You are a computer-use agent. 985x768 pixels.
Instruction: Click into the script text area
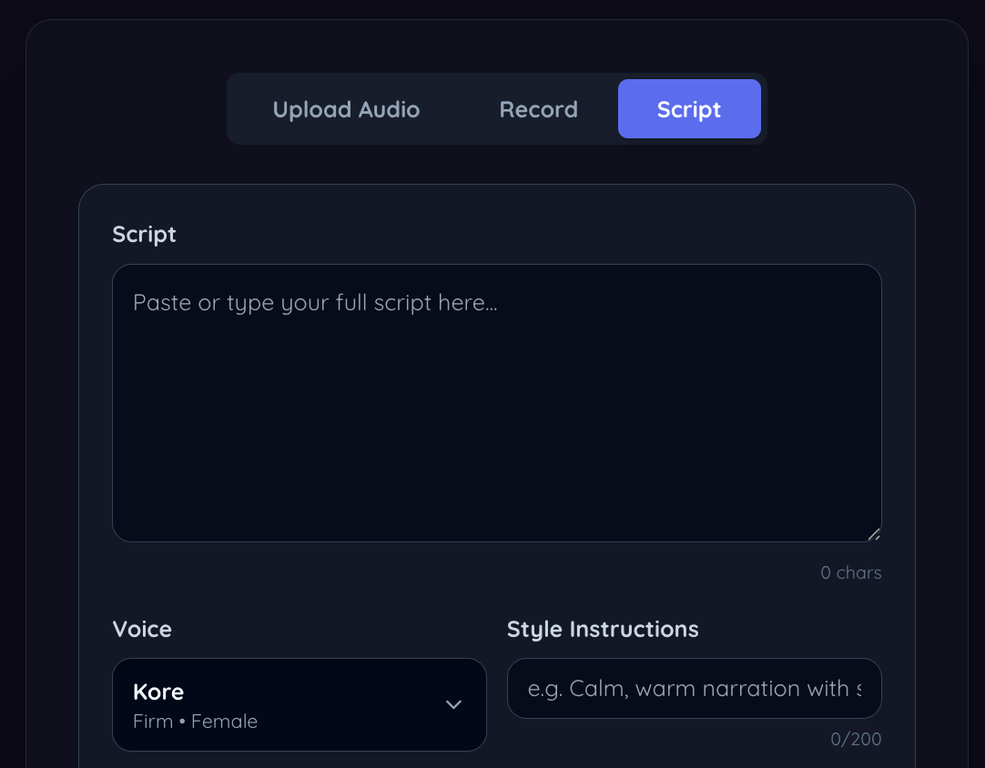tap(497, 403)
